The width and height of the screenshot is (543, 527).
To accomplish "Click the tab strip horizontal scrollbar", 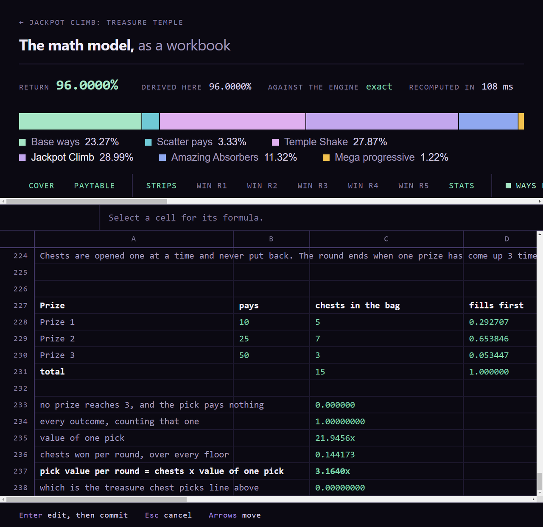I will pyautogui.click(x=271, y=201).
